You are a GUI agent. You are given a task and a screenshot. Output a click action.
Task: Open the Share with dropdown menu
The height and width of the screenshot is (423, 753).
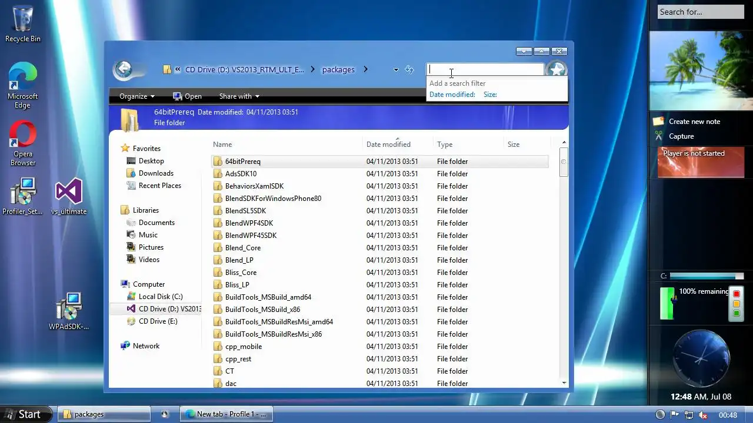pyautogui.click(x=239, y=96)
